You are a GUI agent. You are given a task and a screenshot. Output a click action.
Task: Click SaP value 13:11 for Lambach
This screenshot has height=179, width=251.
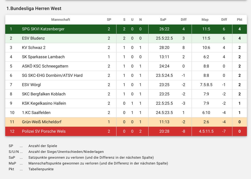point(164,57)
